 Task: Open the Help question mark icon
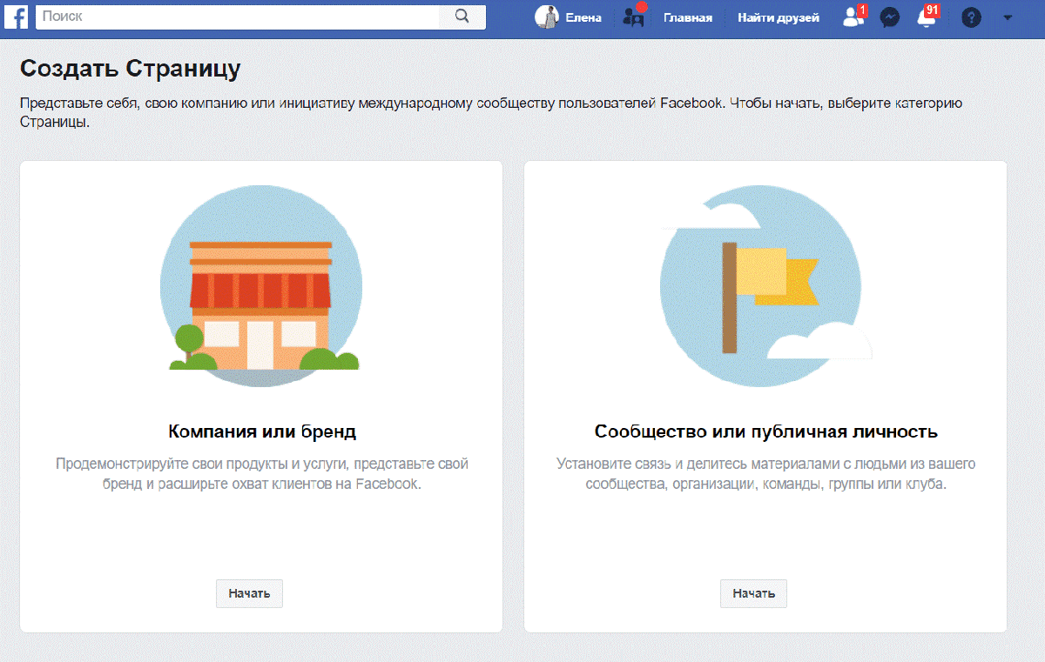971,17
